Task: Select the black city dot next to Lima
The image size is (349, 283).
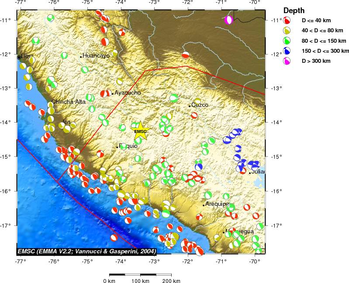Action: (19, 57)
